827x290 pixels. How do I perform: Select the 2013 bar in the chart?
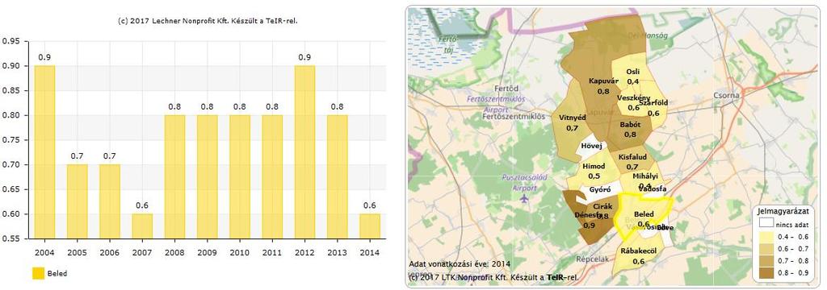[337, 177]
